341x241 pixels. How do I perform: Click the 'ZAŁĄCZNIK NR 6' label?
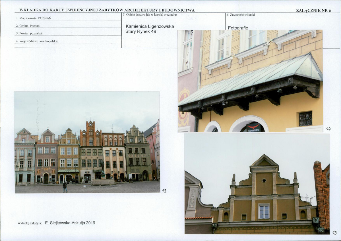click(x=313, y=11)
